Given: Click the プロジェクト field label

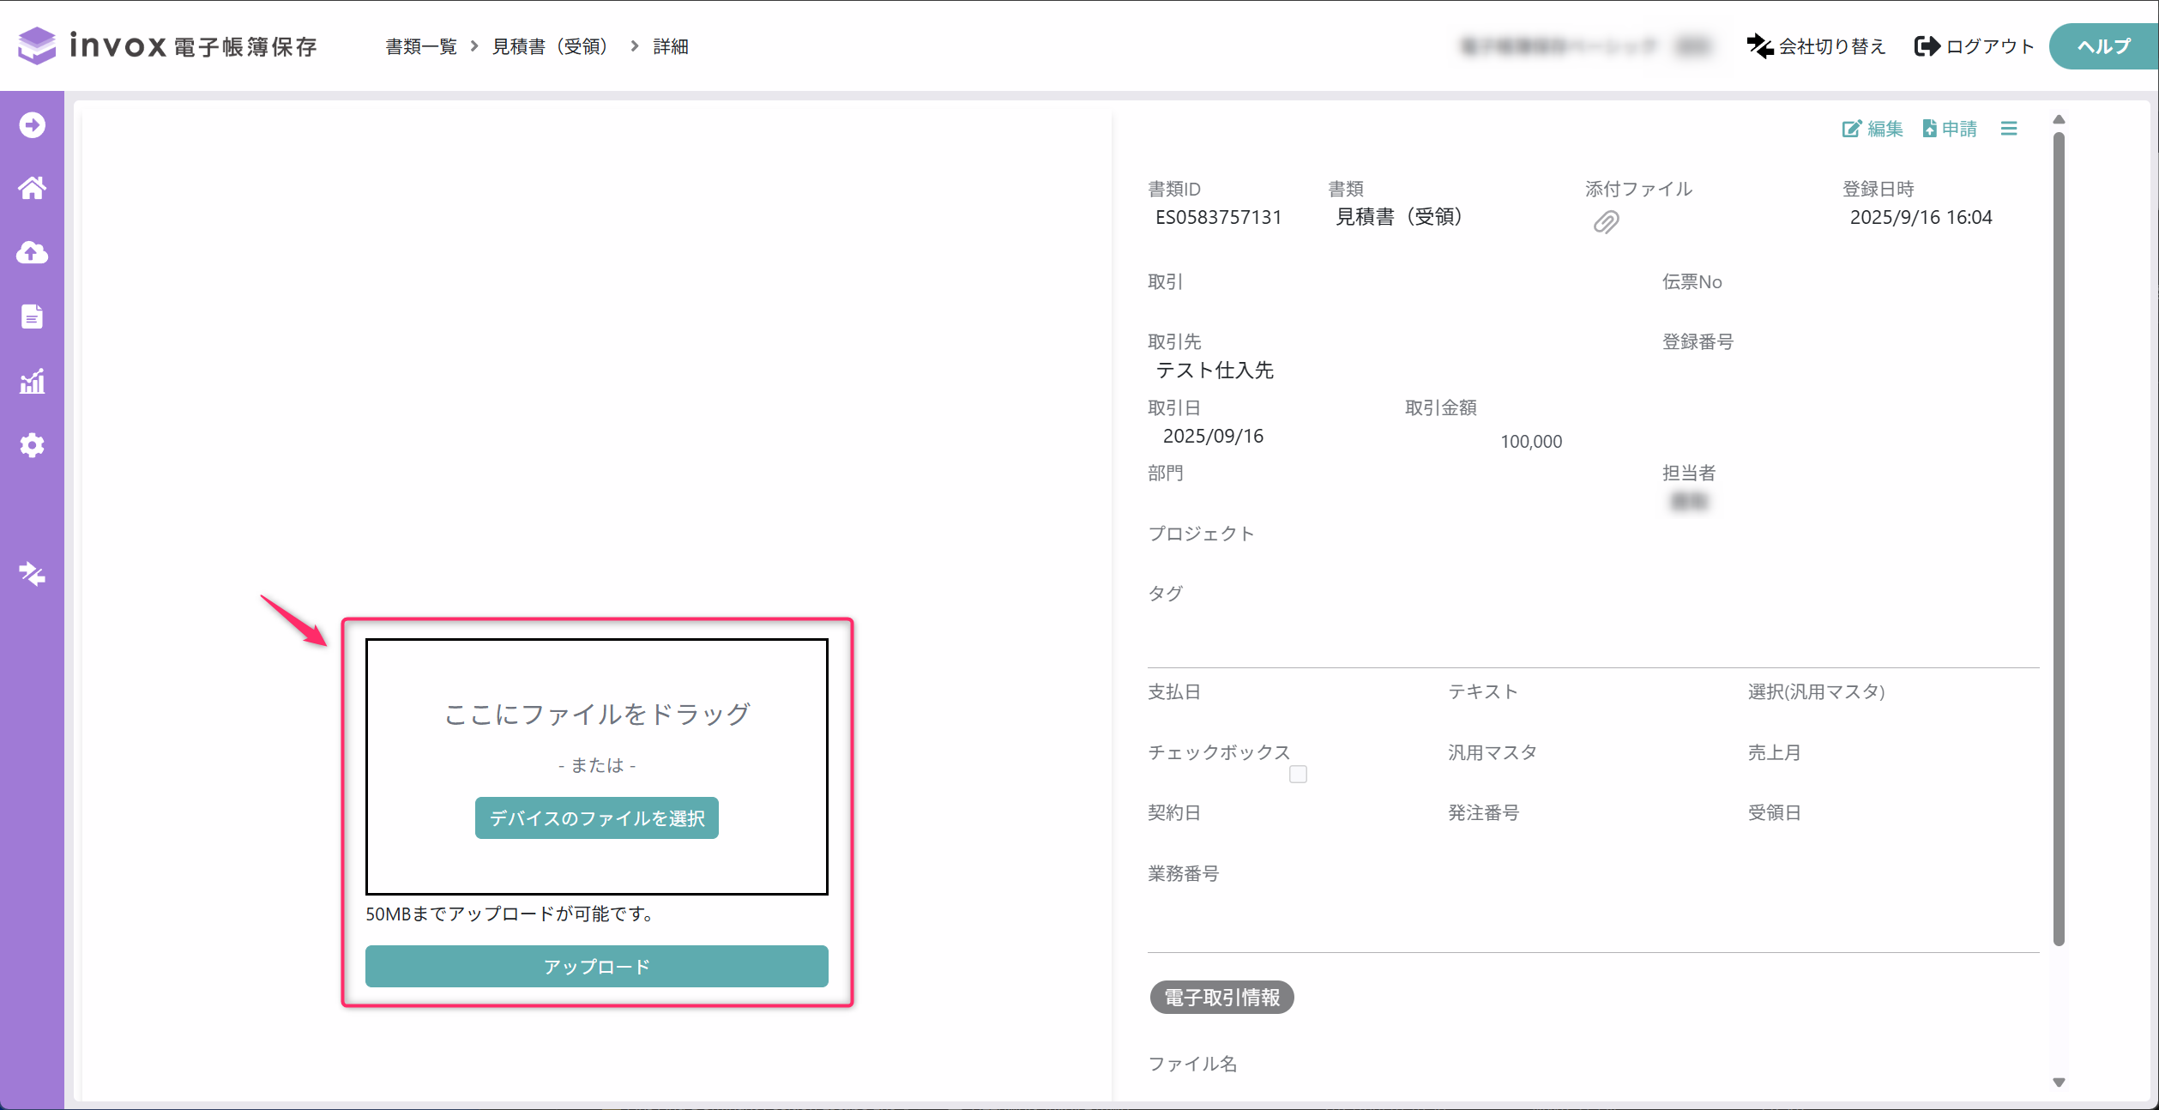Looking at the screenshot, I should (x=1201, y=534).
